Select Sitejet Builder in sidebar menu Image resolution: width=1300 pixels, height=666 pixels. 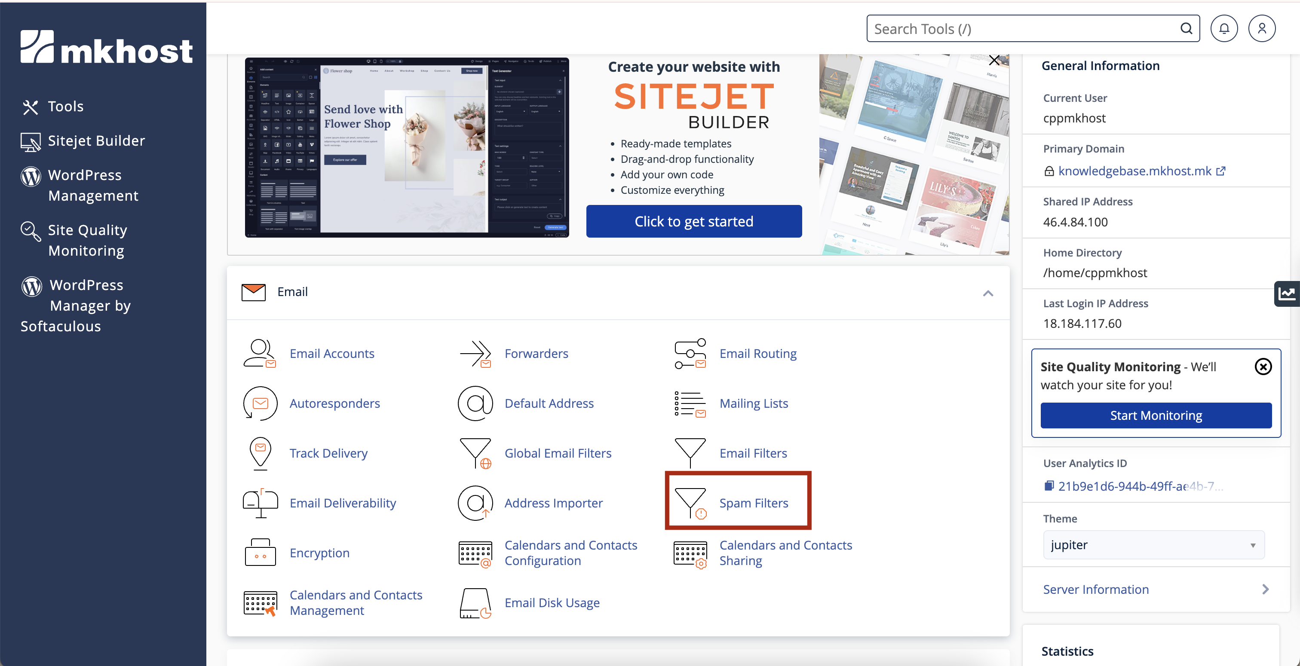click(96, 141)
